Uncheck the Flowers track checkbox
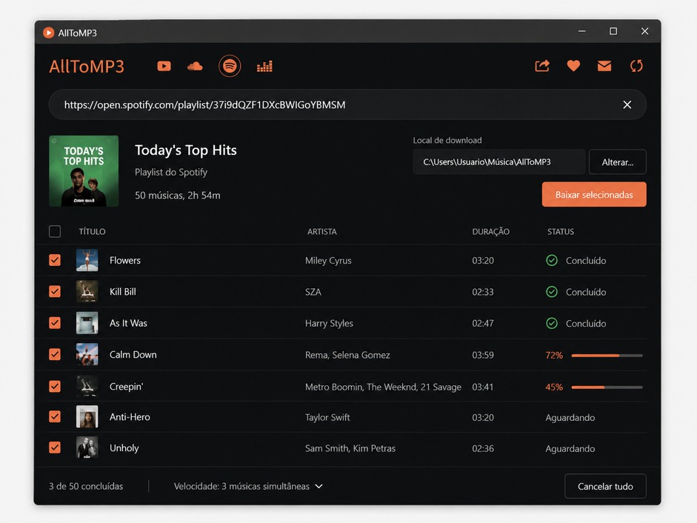697x523 pixels. coord(55,260)
